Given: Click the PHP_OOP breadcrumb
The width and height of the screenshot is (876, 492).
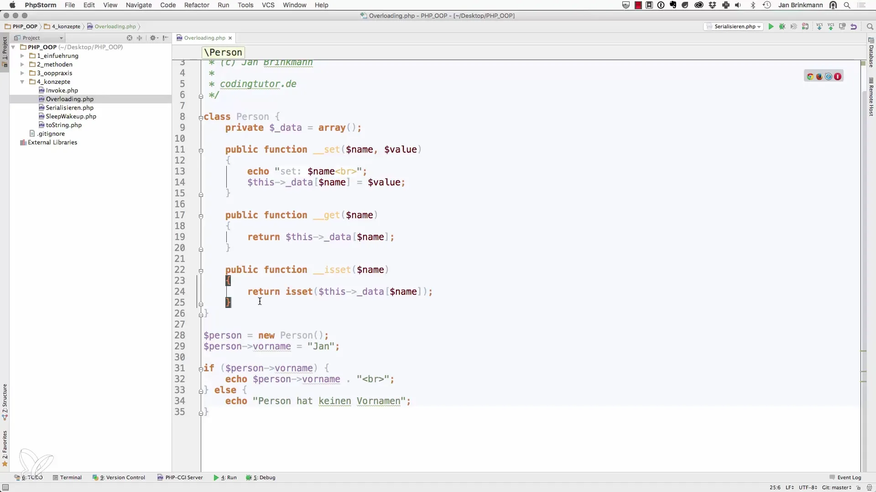Looking at the screenshot, I should click(x=21, y=26).
